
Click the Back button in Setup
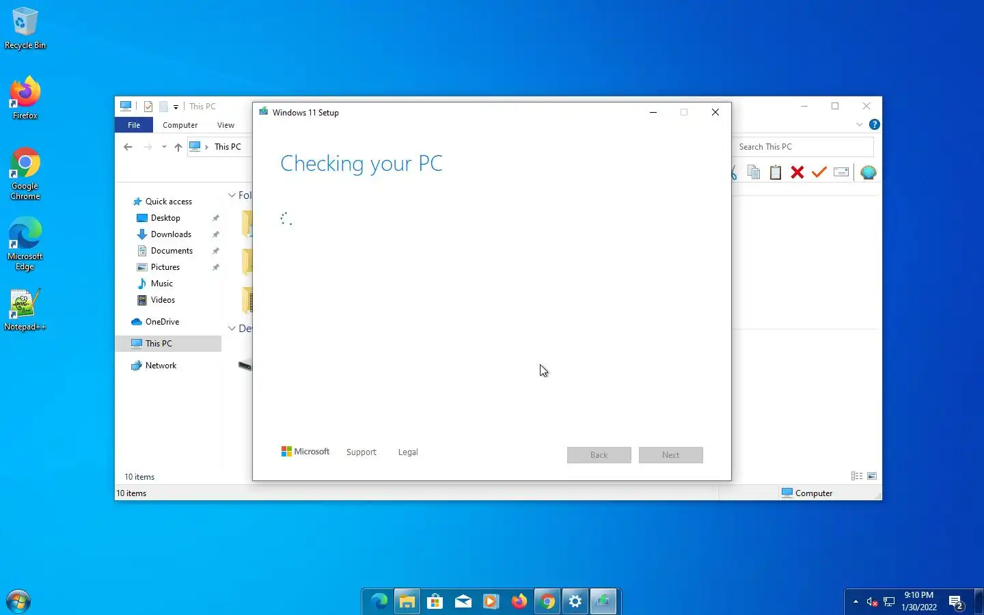[x=599, y=455]
